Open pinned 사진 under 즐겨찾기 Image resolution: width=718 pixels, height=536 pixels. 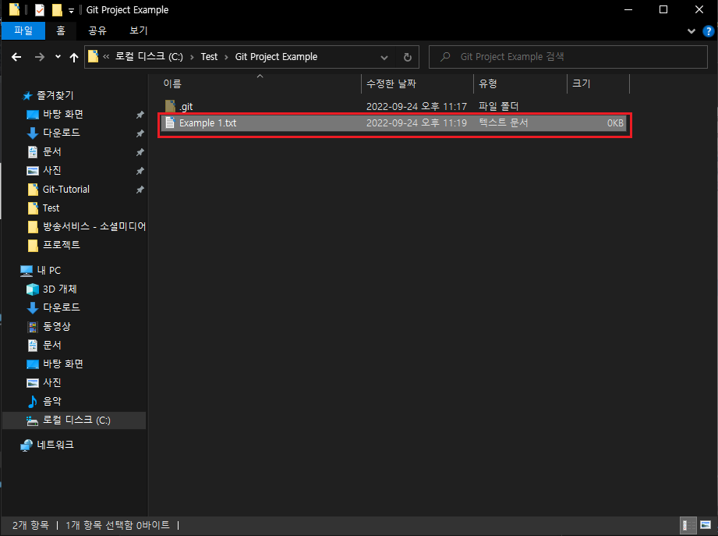coord(51,170)
